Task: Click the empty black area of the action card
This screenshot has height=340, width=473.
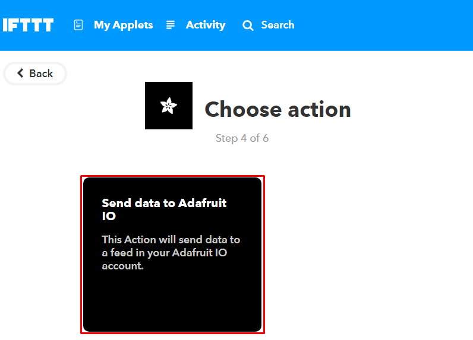Action: point(172,303)
